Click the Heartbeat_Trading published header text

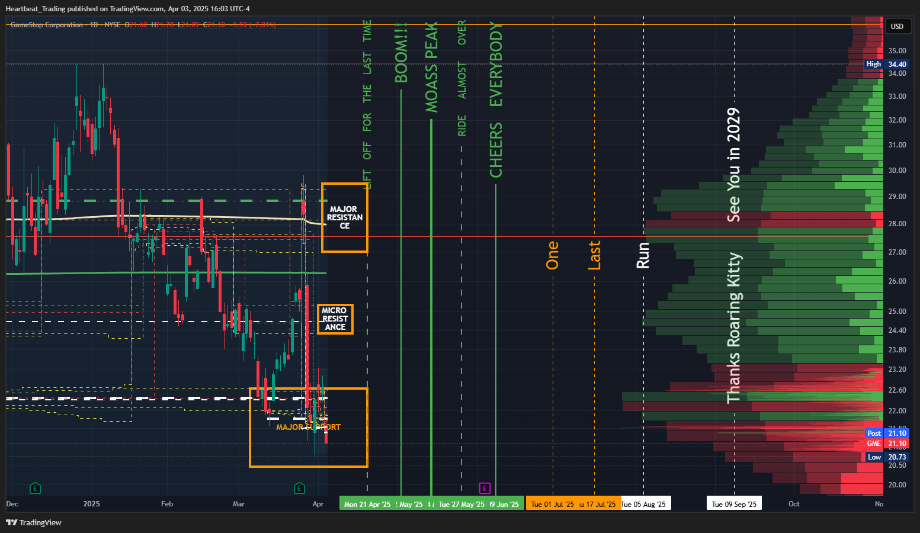coord(127,9)
